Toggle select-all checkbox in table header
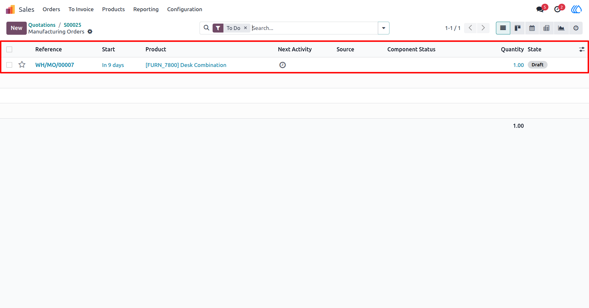This screenshot has width=589, height=308. coord(9,49)
